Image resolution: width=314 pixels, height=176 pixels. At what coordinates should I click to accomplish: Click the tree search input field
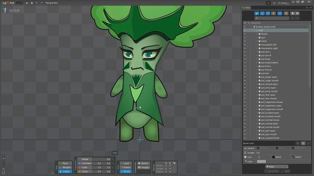point(272,18)
